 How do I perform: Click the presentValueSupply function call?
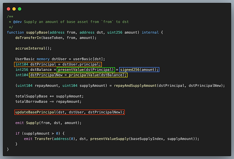click(110, 139)
